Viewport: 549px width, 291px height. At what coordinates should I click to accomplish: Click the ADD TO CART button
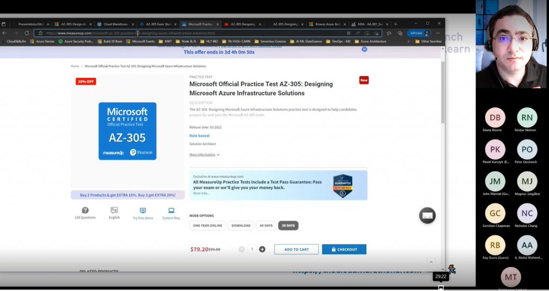(296, 249)
